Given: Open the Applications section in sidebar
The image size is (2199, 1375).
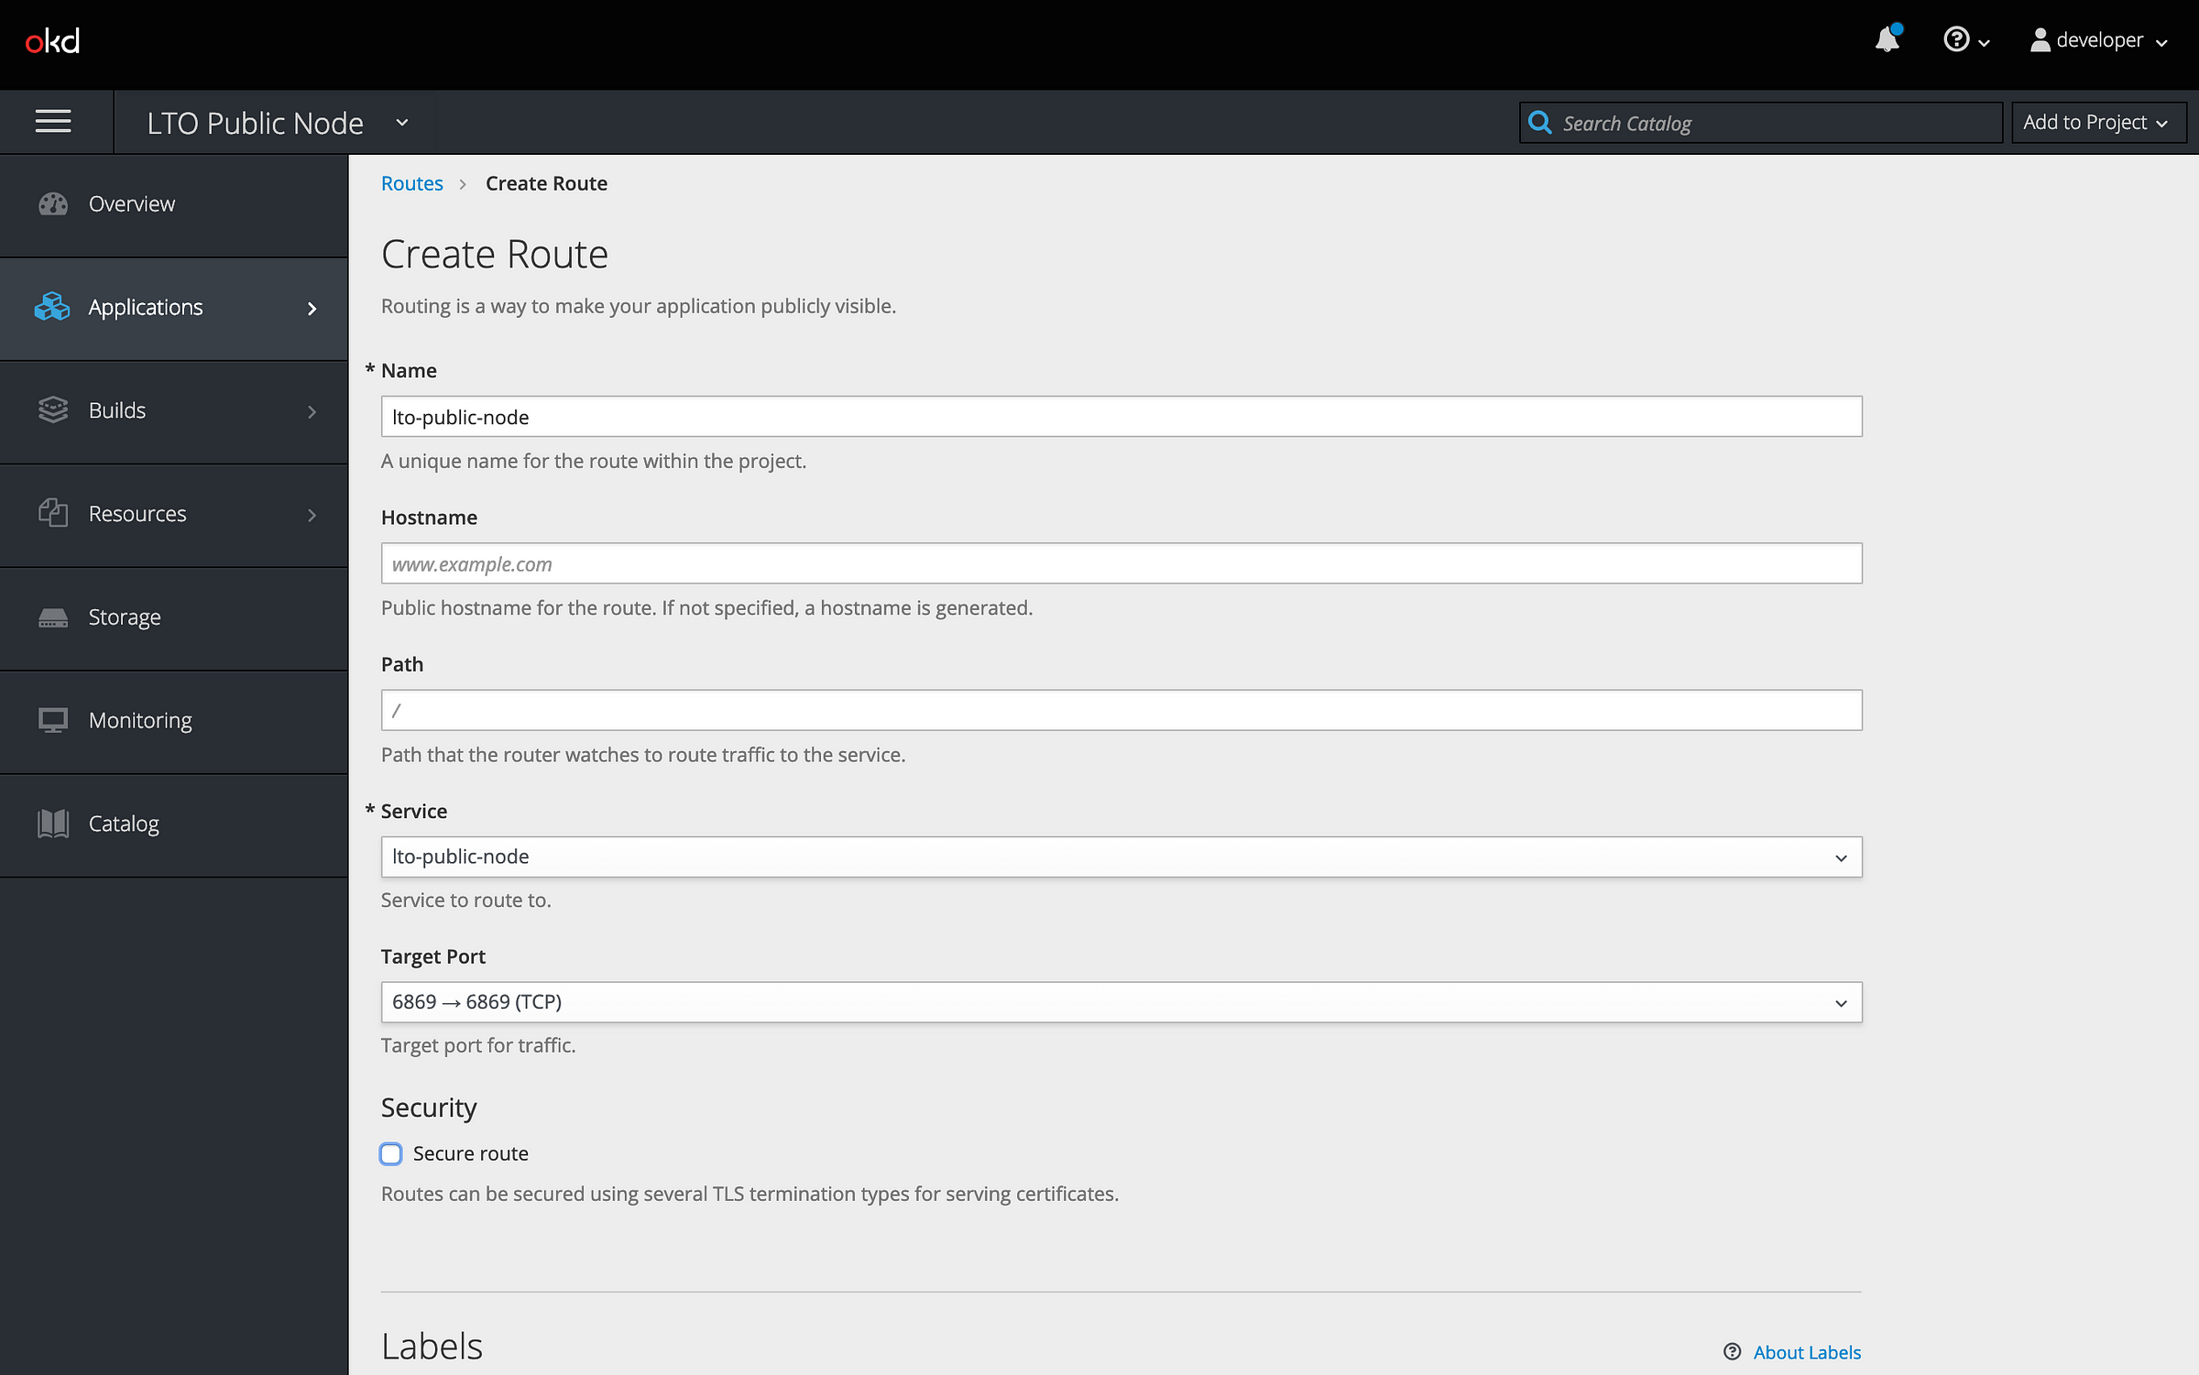Looking at the screenshot, I should click(174, 307).
